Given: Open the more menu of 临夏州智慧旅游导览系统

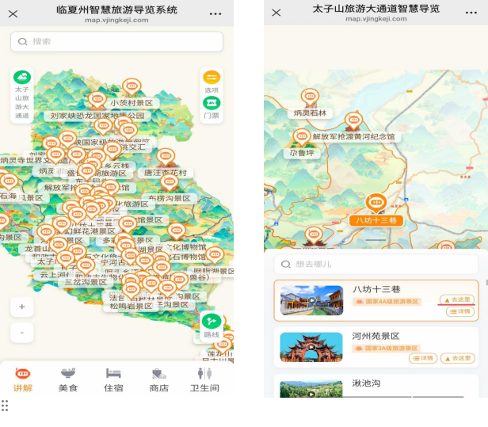Looking at the screenshot, I should click(x=215, y=13).
